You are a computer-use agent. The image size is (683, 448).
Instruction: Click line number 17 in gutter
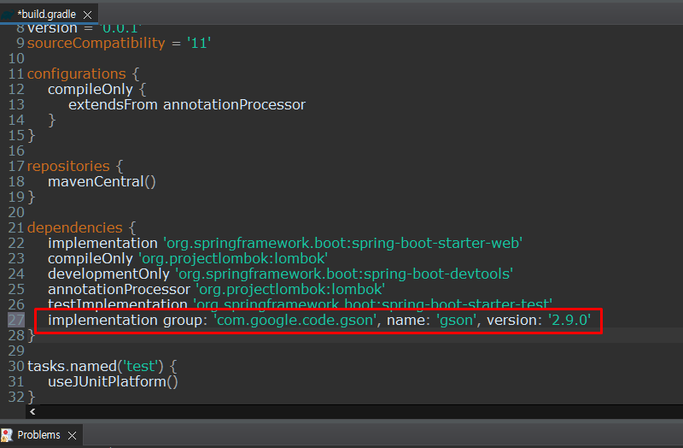(x=16, y=166)
